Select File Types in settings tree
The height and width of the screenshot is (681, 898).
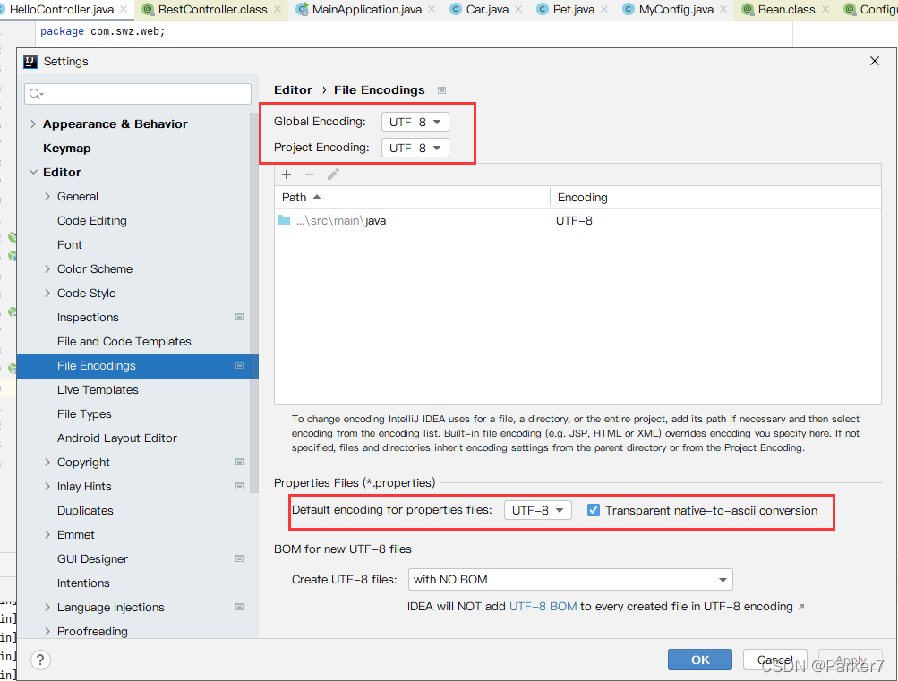(x=84, y=413)
